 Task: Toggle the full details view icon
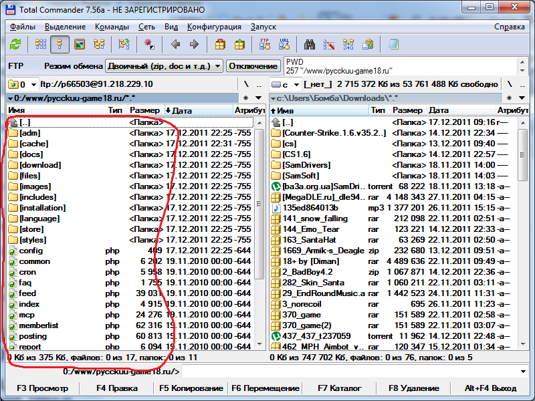(60, 44)
